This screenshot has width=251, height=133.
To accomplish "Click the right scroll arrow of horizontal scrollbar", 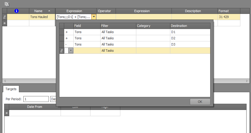I will click(247, 81).
